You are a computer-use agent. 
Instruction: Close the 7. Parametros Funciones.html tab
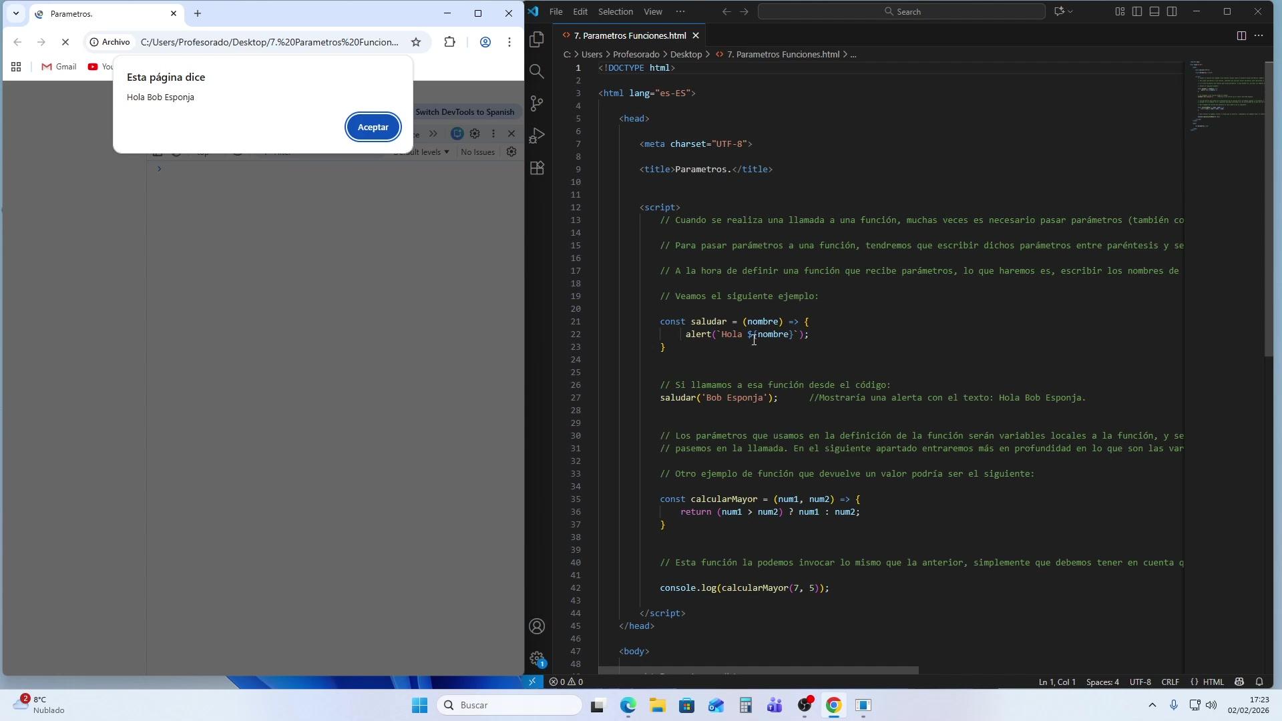(696, 35)
